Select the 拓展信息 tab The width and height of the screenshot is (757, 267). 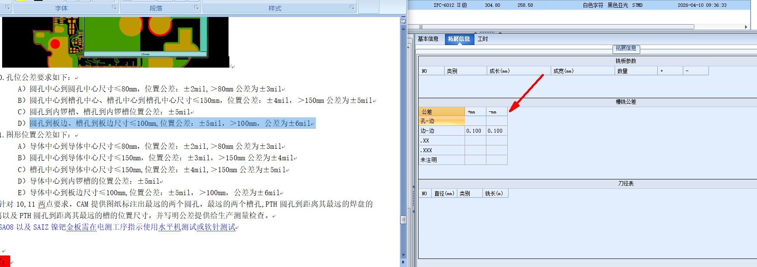tap(459, 39)
